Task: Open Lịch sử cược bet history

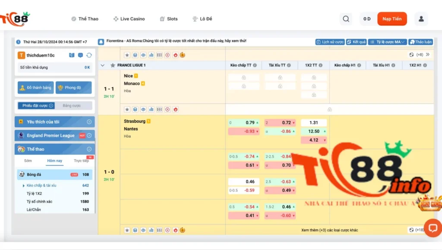Action: click(x=330, y=42)
